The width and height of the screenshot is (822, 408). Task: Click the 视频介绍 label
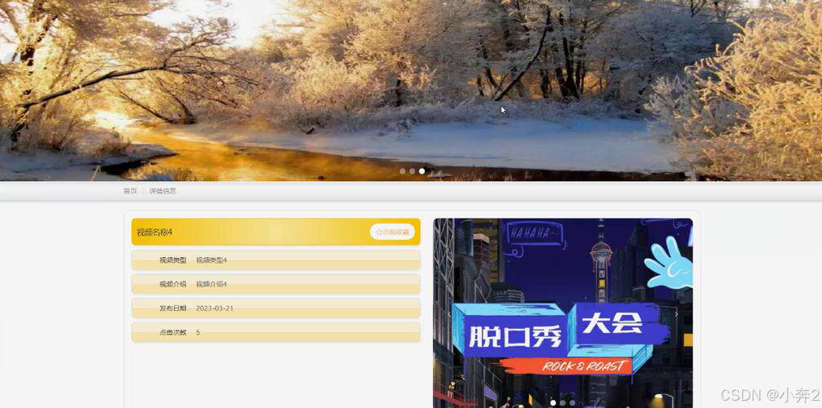pyautogui.click(x=173, y=284)
